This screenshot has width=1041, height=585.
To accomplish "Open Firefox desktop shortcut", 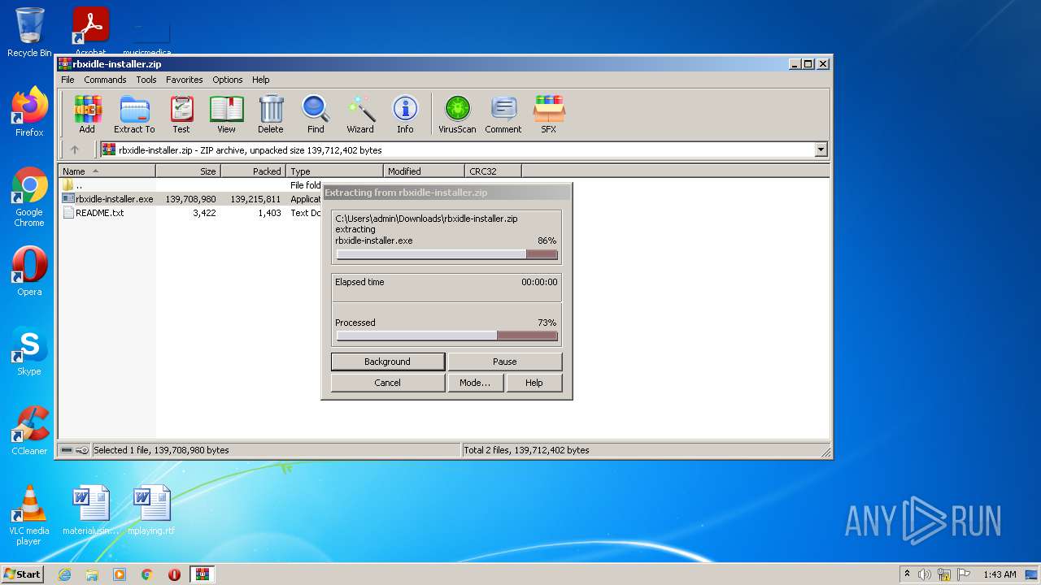I will [29, 112].
